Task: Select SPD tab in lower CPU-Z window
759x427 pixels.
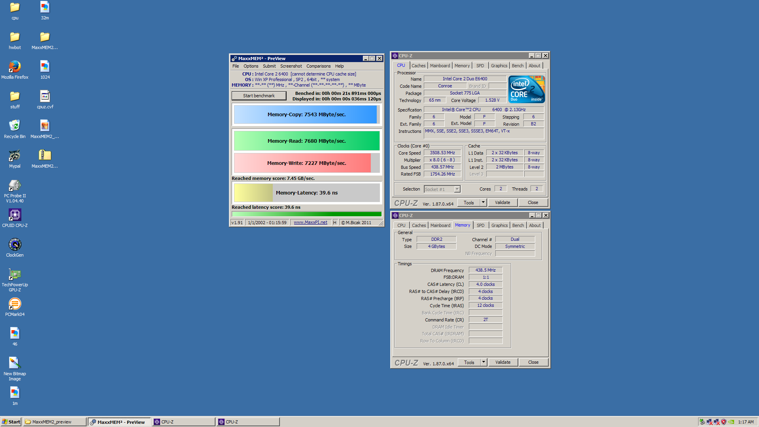Action: (480, 225)
